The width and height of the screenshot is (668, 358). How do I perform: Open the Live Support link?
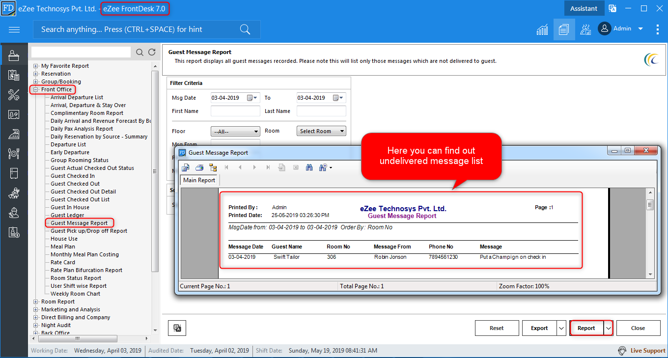pos(648,351)
